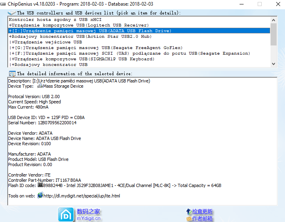Click the 作者邮箱 author email link

[x=202, y=218]
